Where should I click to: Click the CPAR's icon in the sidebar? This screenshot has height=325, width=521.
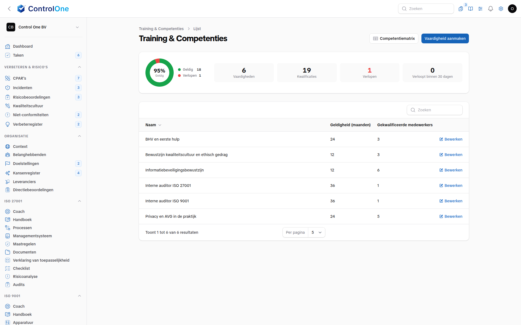tap(8, 78)
